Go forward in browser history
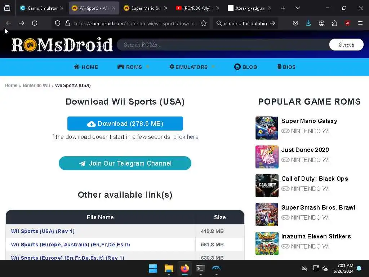The height and width of the screenshot is (277, 369). click(21, 23)
